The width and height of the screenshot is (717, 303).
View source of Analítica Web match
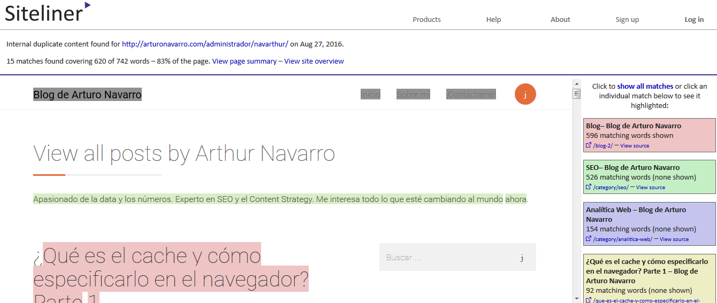click(674, 239)
